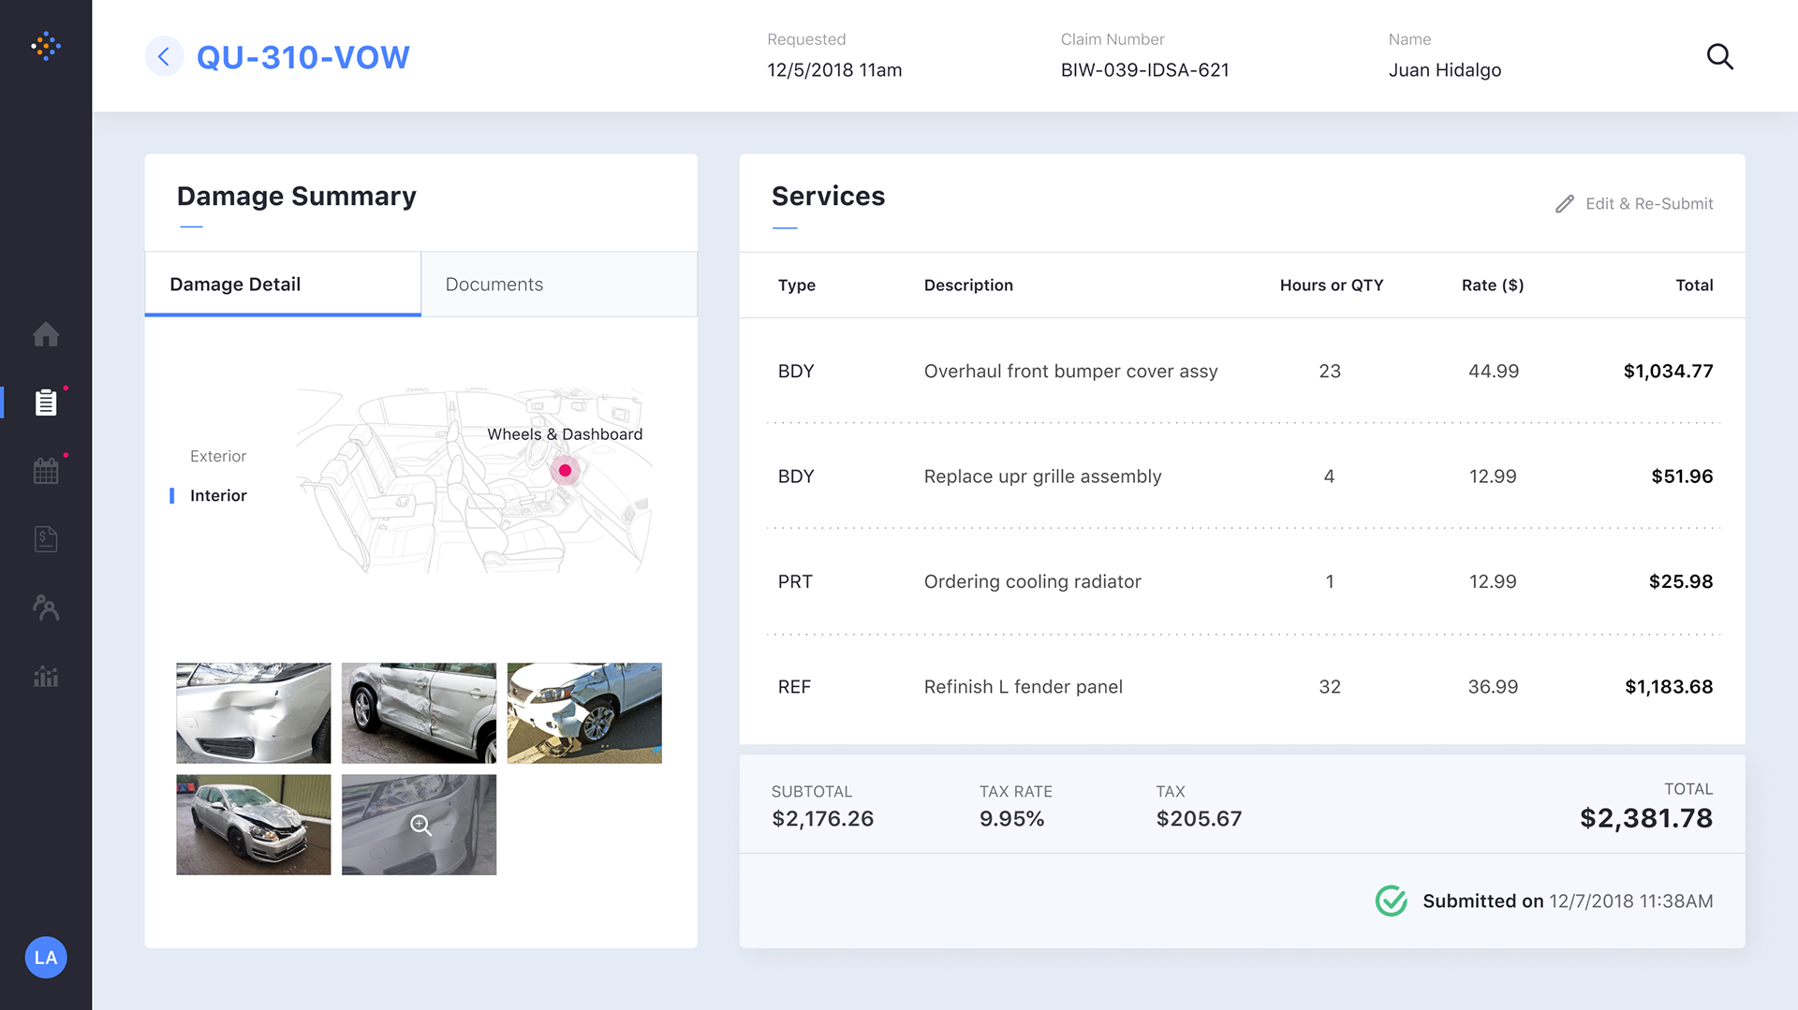Click the back arrow next to QU-310-VOW

(x=164, y=57)
